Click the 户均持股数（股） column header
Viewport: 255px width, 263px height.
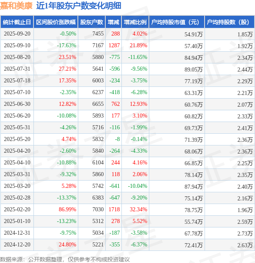point(229,22)
